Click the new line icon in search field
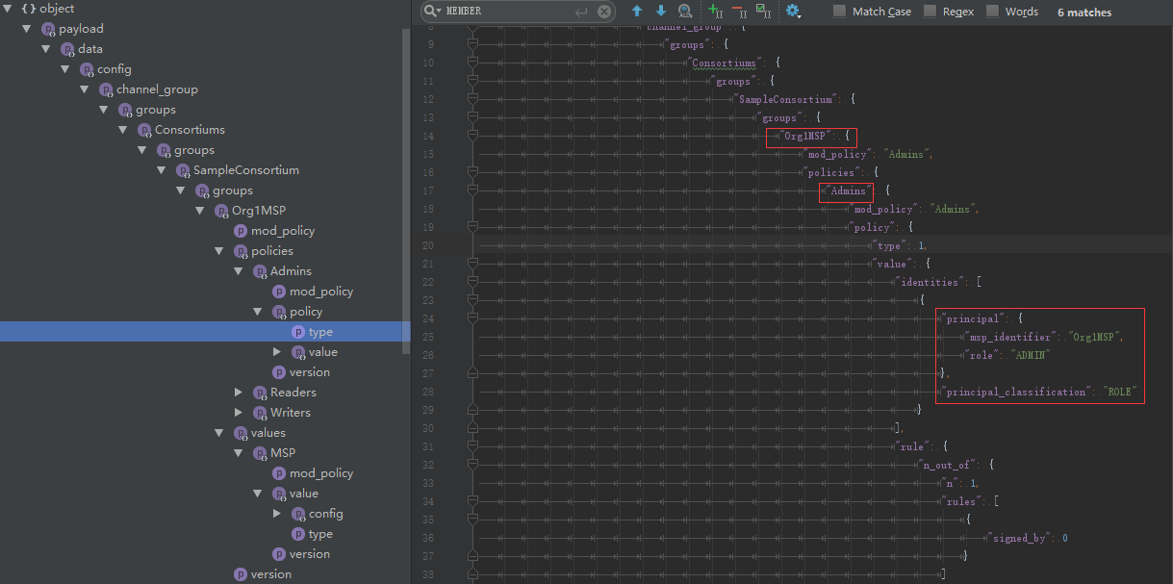1173x584 pixels. tap(581, 12)
